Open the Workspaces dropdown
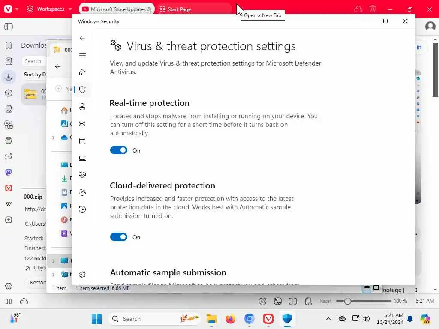The image size is (439, 329). [x=49, y=9]
